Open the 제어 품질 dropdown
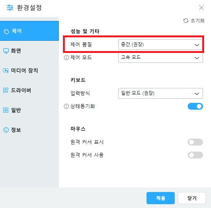211x208 pixels. (160, 45)
